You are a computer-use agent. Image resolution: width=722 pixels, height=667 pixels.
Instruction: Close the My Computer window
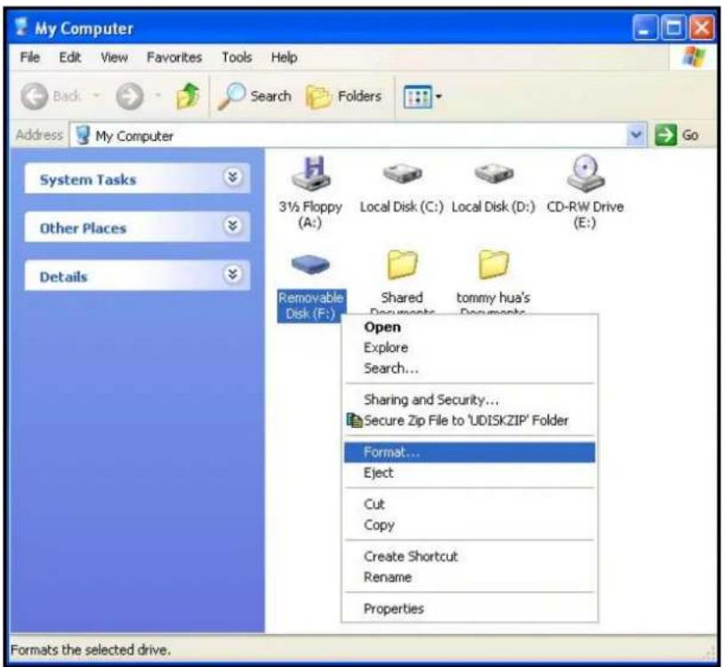702,28
